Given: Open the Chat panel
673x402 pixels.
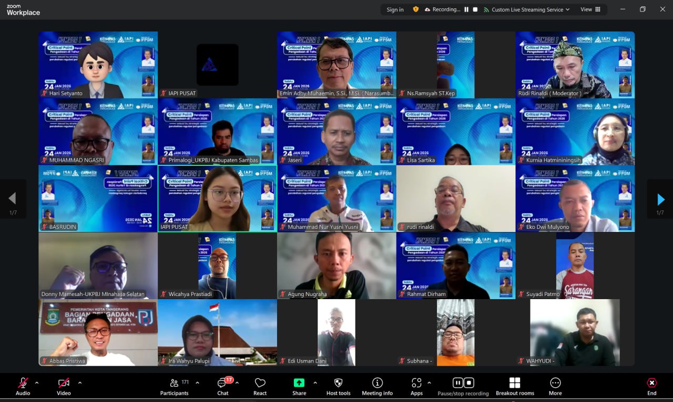Looking at the screenshot, I should pos(223,386).
